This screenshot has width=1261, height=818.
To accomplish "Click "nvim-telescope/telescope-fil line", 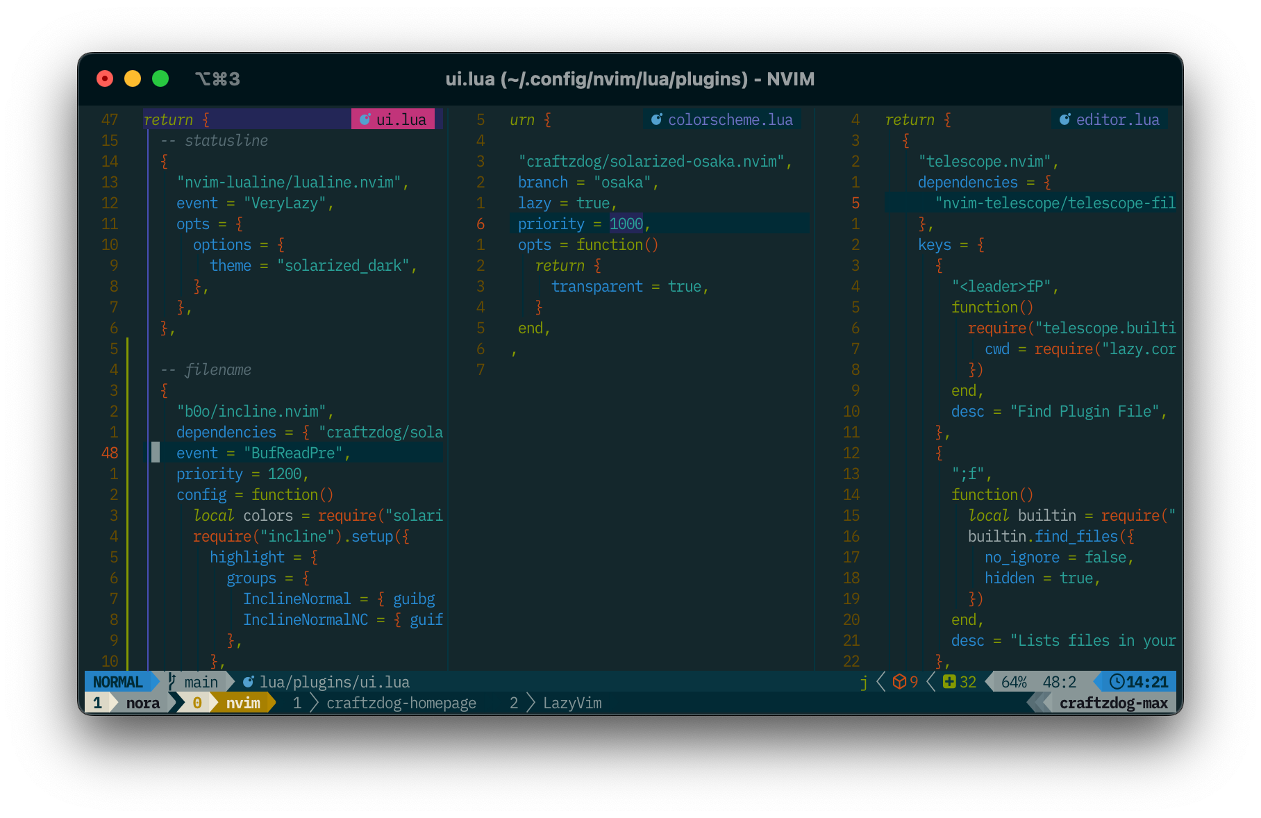I will tap(1055, 203).
